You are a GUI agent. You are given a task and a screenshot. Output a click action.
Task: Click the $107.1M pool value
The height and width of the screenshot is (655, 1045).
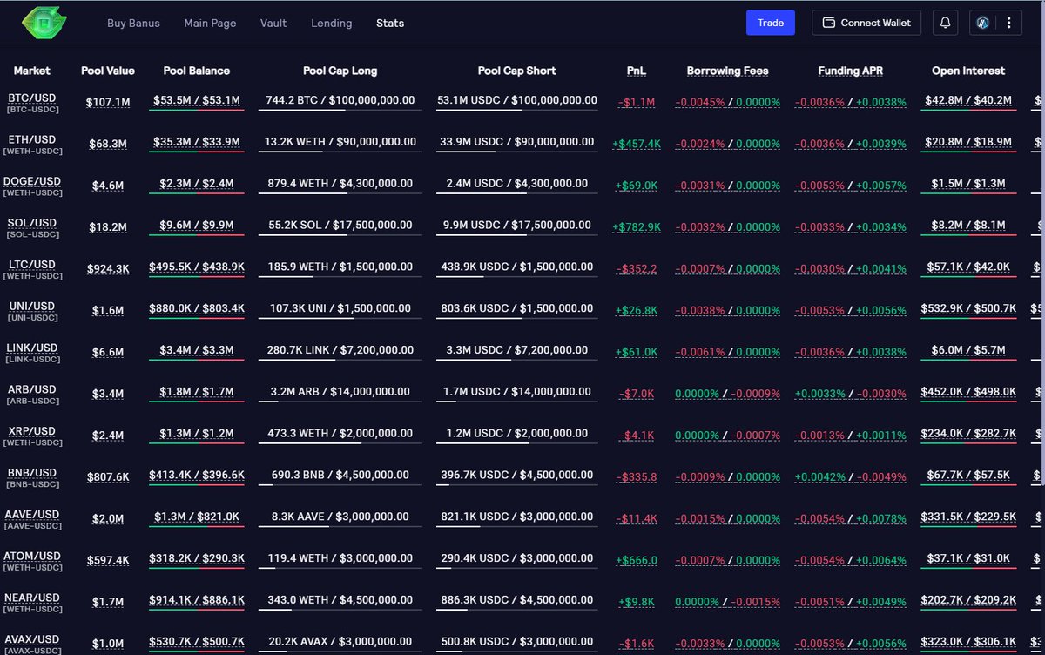click(x=108, y=103)
